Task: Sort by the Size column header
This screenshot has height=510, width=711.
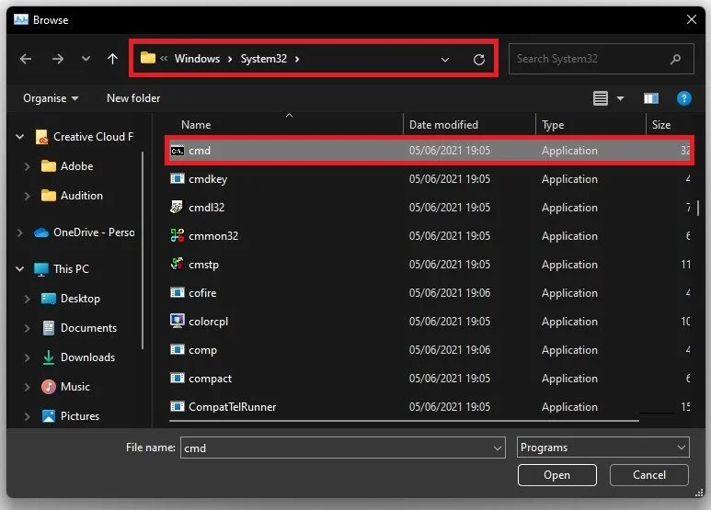Action: (661, 125)
